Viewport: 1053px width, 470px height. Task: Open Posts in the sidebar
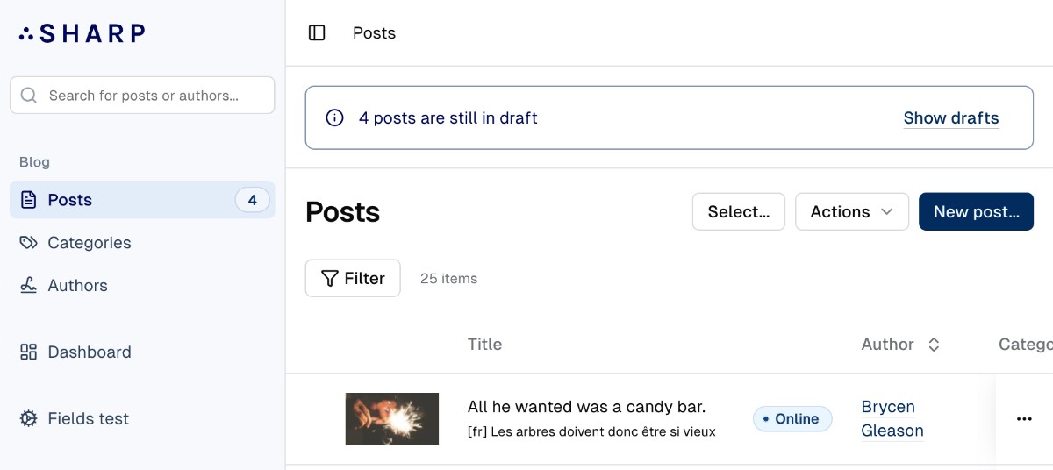[70, 200]
